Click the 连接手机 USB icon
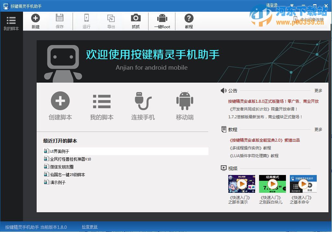332x232 pixels. [143, 101]
